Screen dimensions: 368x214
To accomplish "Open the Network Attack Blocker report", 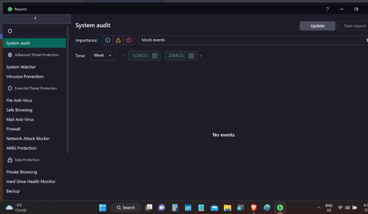I will tap(28, 139).
